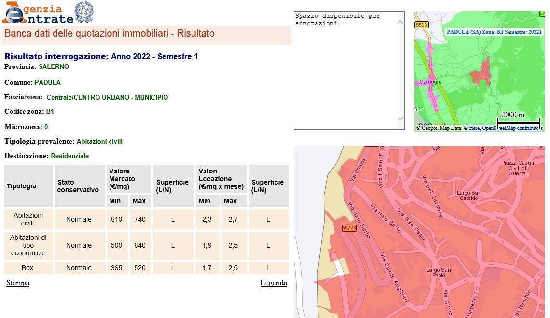Image resolution: width=550 pixels, height=318 pixels.
Task: Click Piazza Caduti Civili di Guerra label
Action: click(517, 168)
